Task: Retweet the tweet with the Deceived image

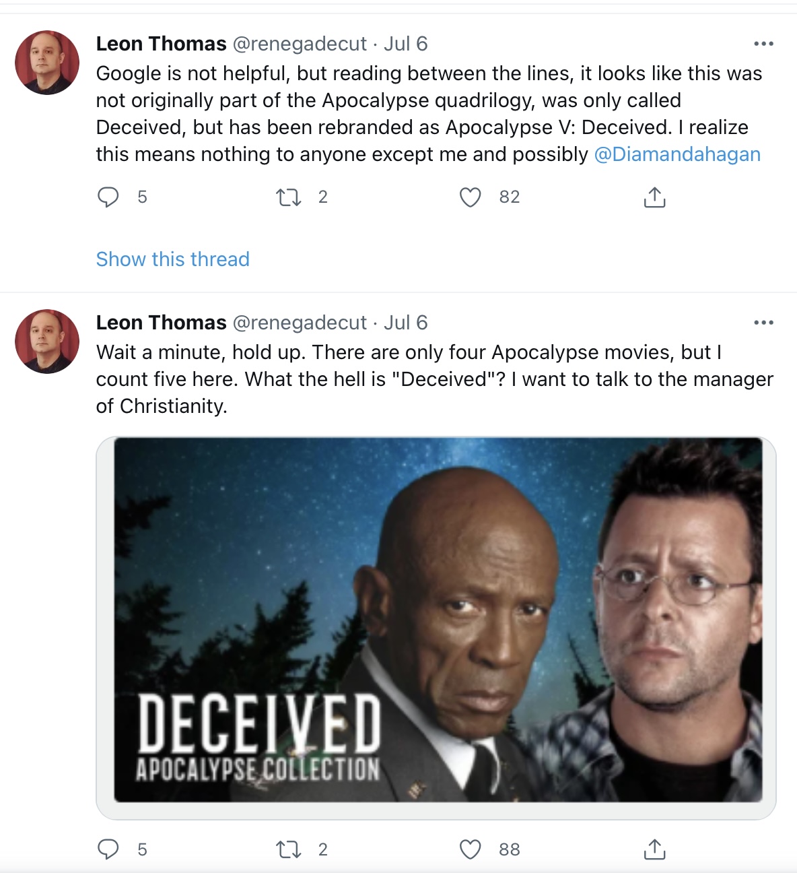Action: tap(289, 849)
